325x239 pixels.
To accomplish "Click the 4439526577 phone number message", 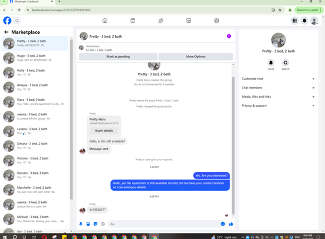I will (x=97, y=210).
